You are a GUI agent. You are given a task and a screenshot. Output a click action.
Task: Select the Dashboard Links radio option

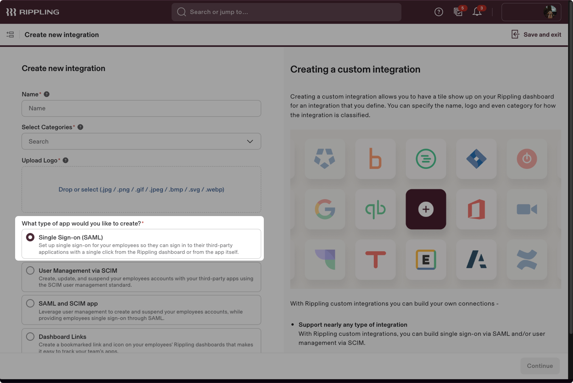tap(30, 337)
